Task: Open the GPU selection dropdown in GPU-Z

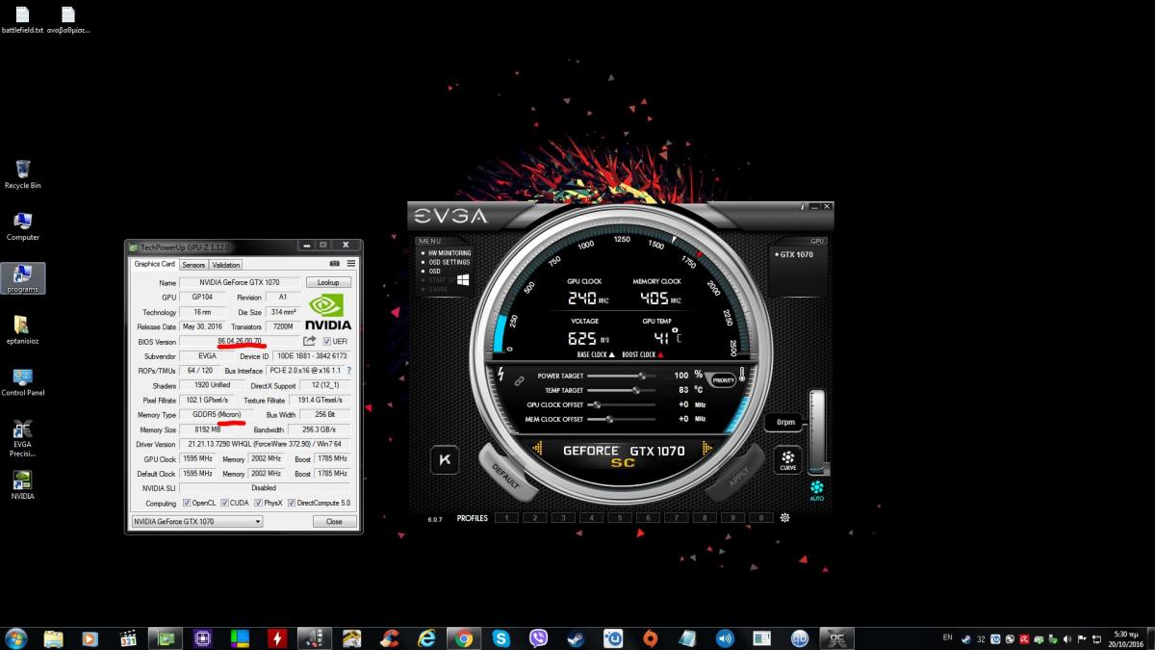Action: point(197,521)
